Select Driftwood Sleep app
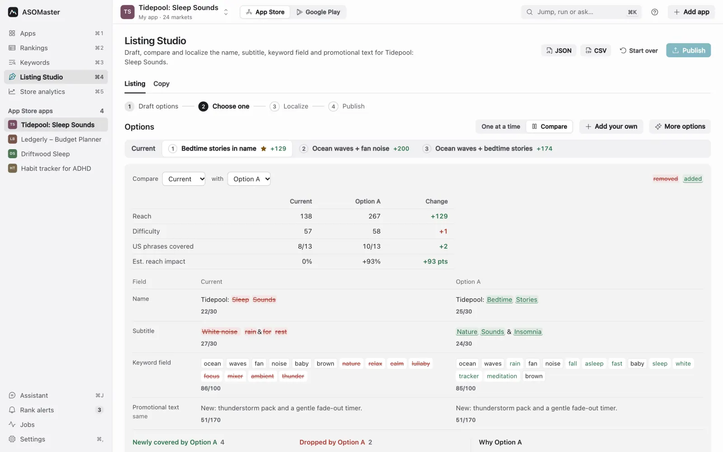The image size is (723, 452). pos(56,154)
